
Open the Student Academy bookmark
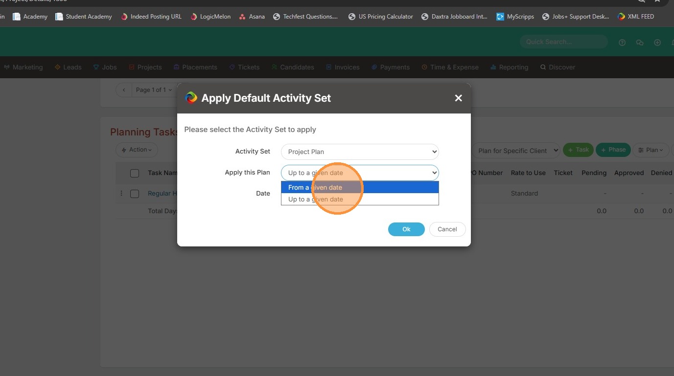point(84,17)
